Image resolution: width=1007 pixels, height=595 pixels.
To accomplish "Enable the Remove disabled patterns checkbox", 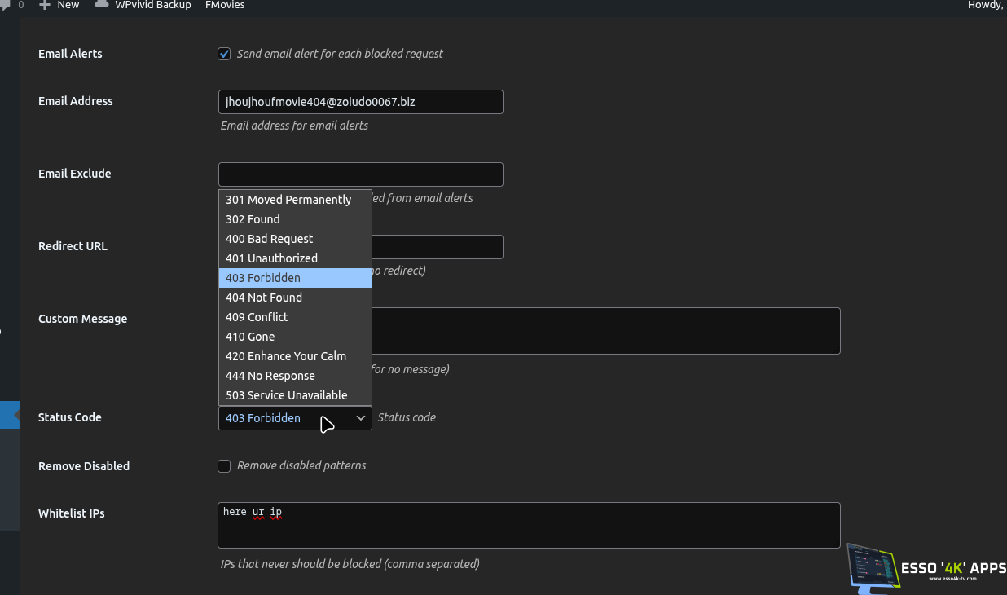I will pos(224,466).
